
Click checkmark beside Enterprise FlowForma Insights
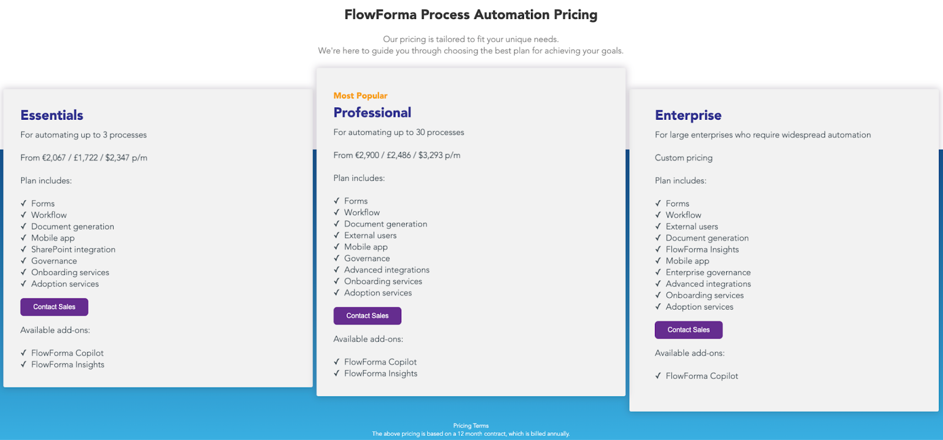[658, 249]
